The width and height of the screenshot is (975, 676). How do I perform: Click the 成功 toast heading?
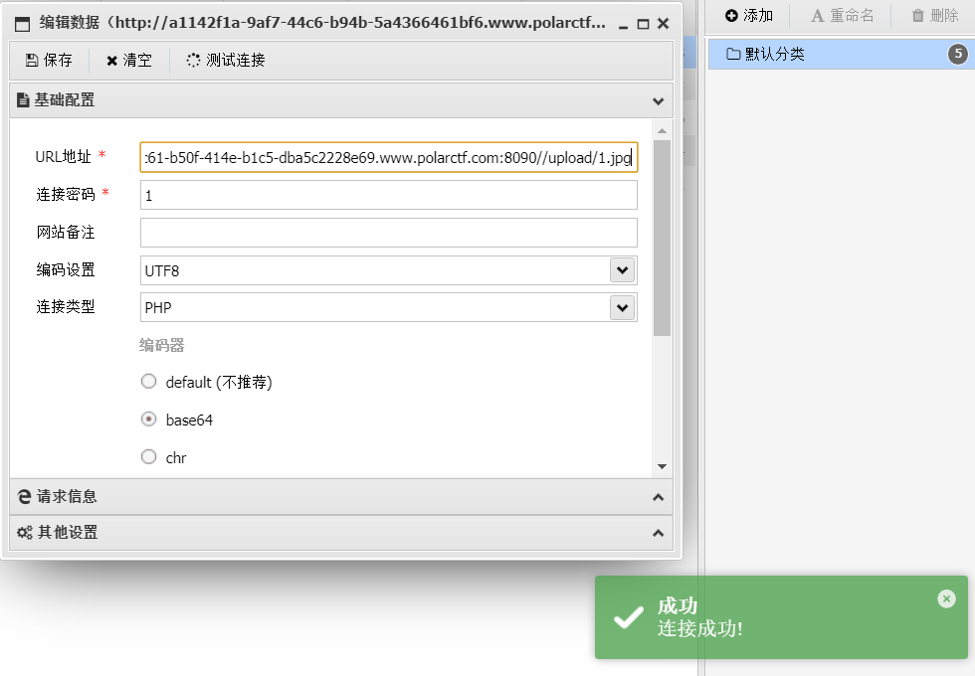click(678, 605)
